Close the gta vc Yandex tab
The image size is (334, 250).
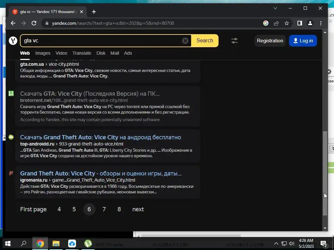(x=81, y=12)
